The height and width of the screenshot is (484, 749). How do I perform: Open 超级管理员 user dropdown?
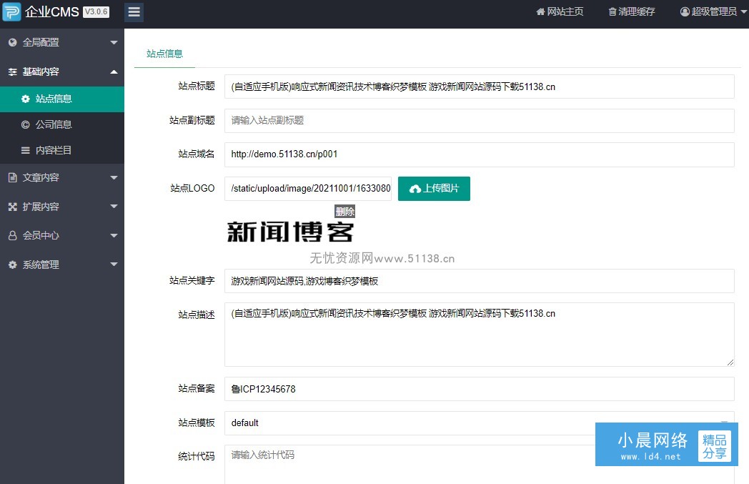[708, 12]
